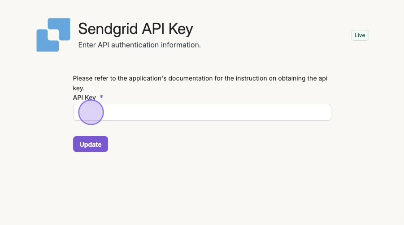This screenshot has height=225, width=404.
Task: Click the green Live status badge
Action: click(360, 35)
